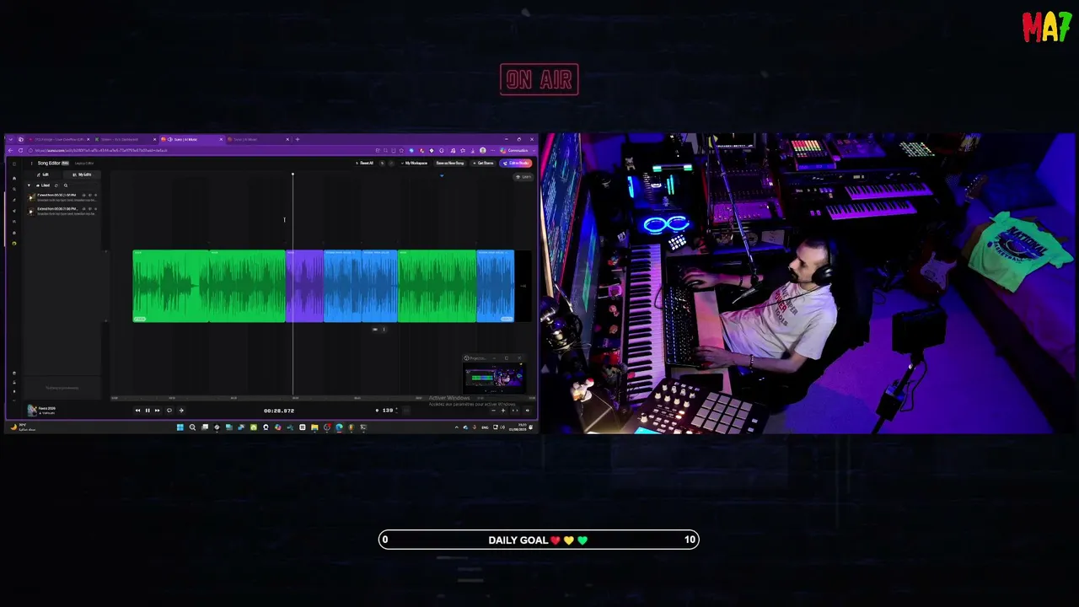1079x607 pixels.
Task: Go back with the browser back arrow
Action: [x=11, y=150]
